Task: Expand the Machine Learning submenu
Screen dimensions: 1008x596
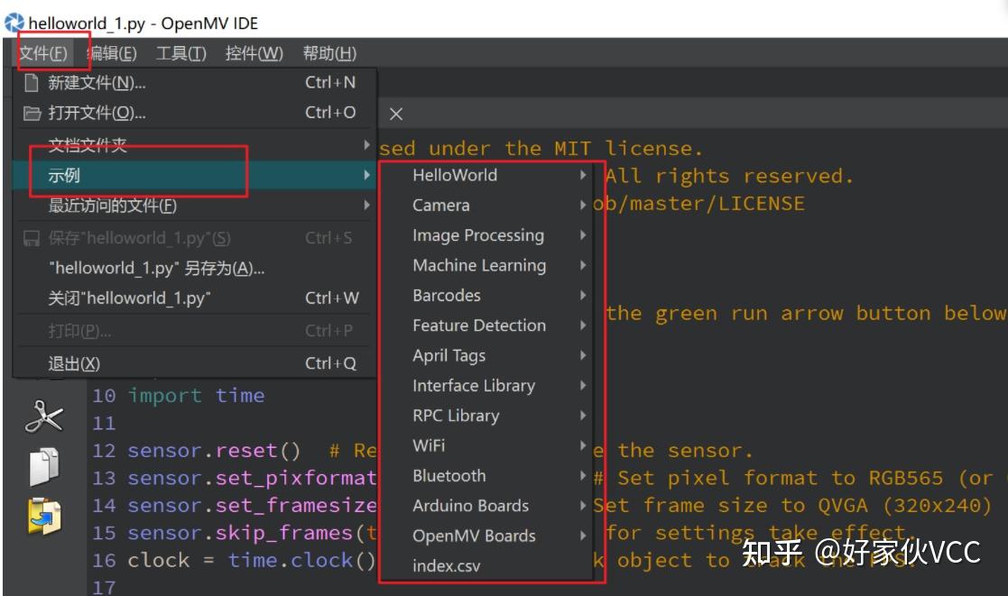Action: 480,264
